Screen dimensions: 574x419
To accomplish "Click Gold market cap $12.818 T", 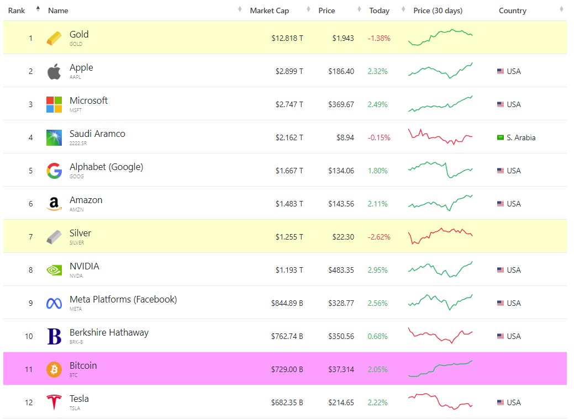I will tap(287, 39).
